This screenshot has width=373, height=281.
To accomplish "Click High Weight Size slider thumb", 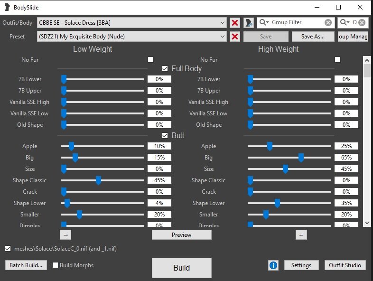I will point(285,169).
